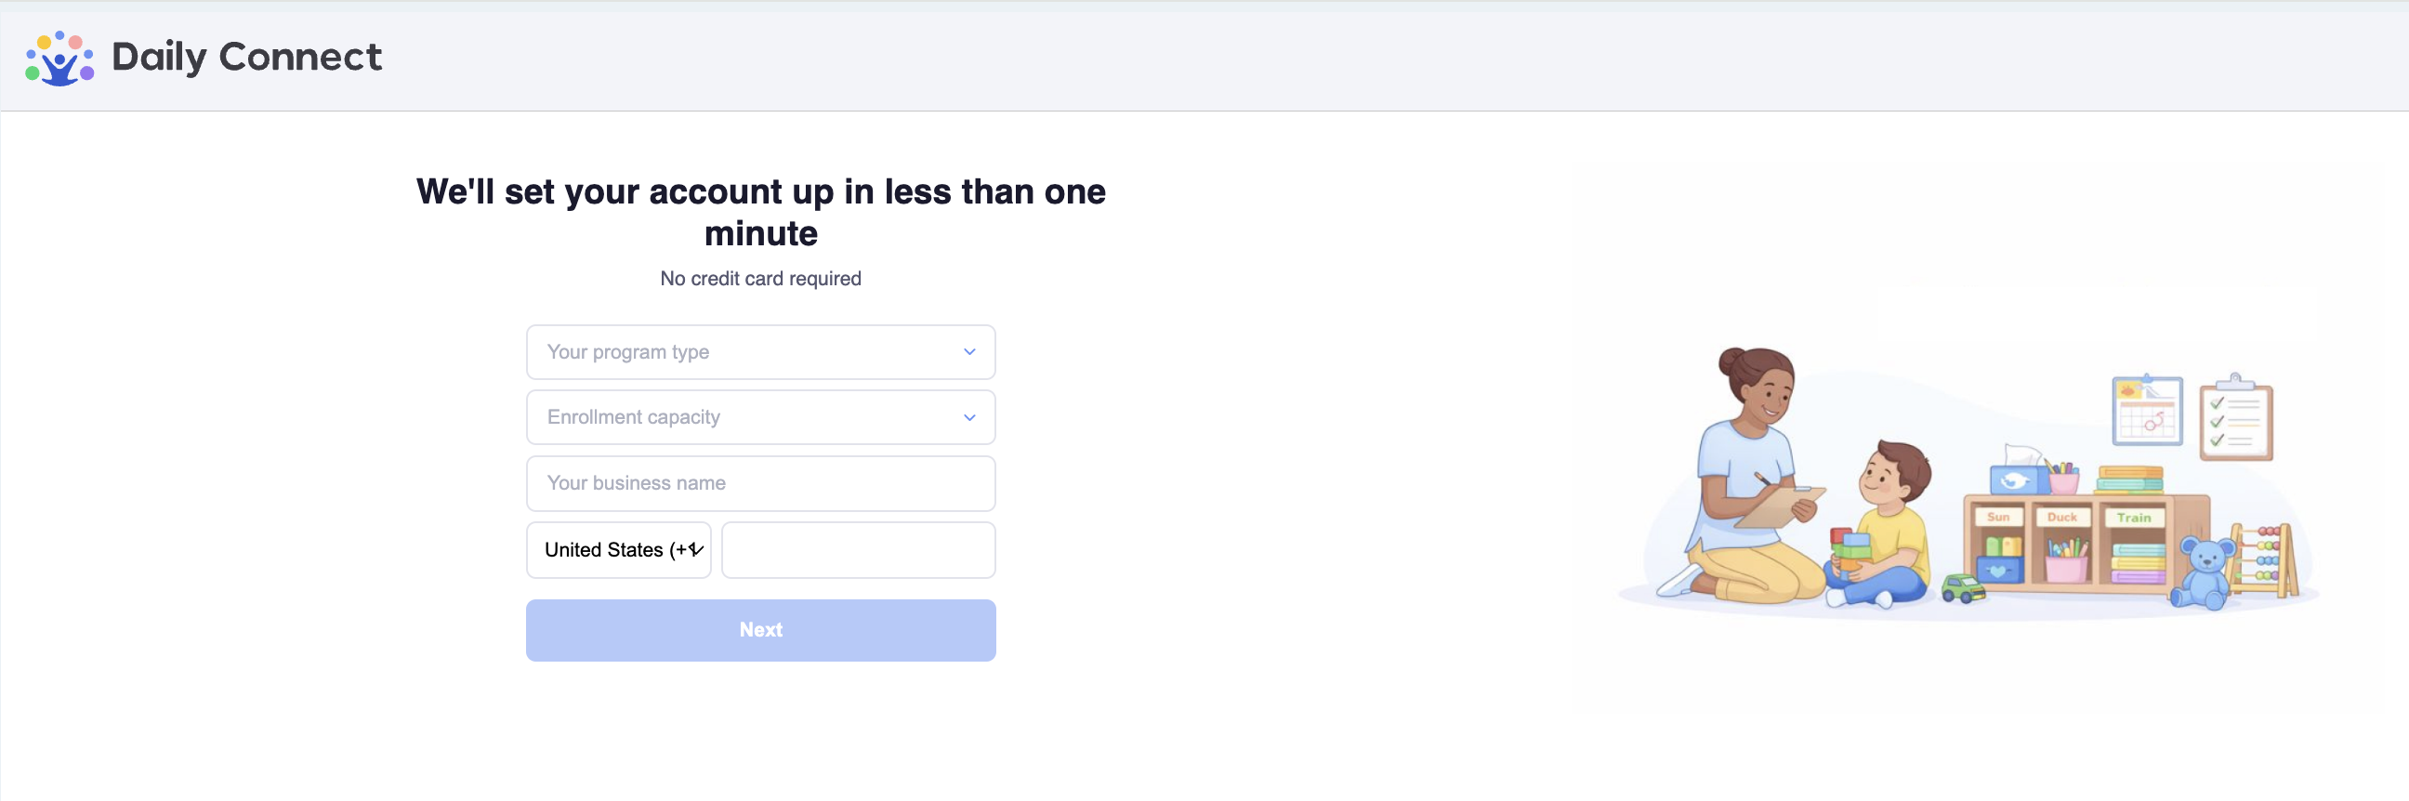Screen dimensions: 2409x801
Task: Click the account setup heading text
Action: (760, 212)
